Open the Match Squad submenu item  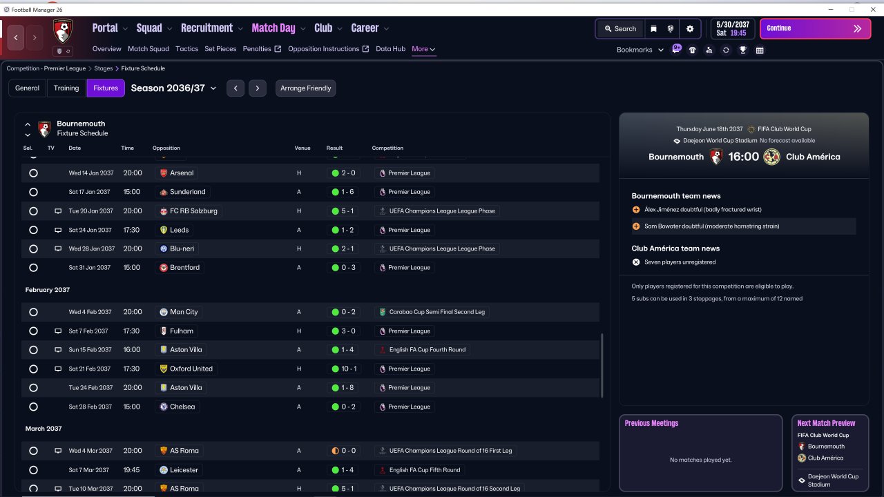tap(148, 49)
